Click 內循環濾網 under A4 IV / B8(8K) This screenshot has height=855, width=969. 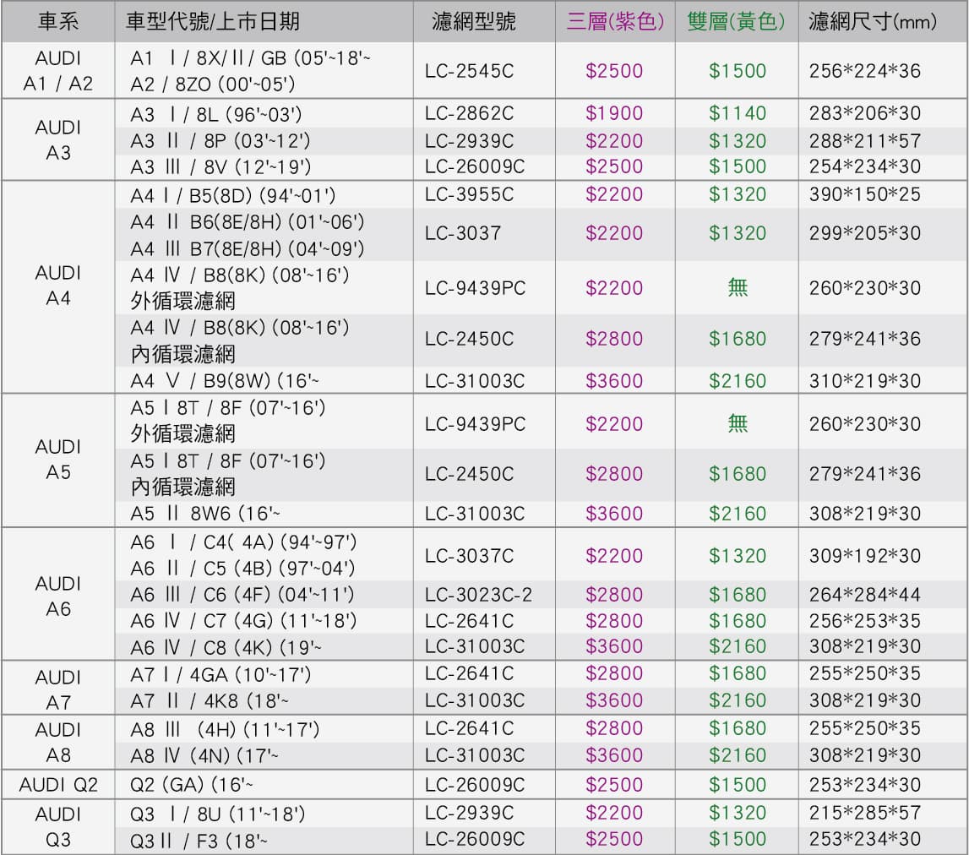pos(183,354)
